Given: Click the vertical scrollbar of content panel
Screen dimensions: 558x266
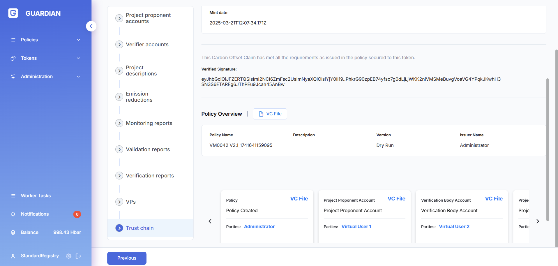Looking at the screenshot, I should [548, 149].
